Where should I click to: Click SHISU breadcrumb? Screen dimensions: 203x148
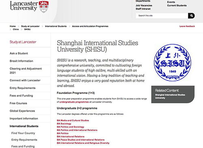click(x=27, y=29)
